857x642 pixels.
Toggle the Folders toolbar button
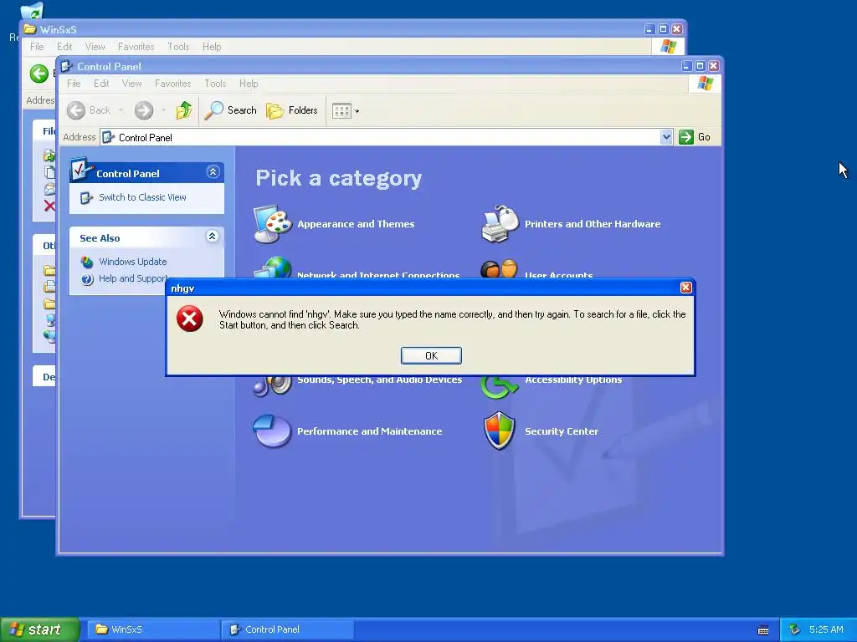pos(292,110)
